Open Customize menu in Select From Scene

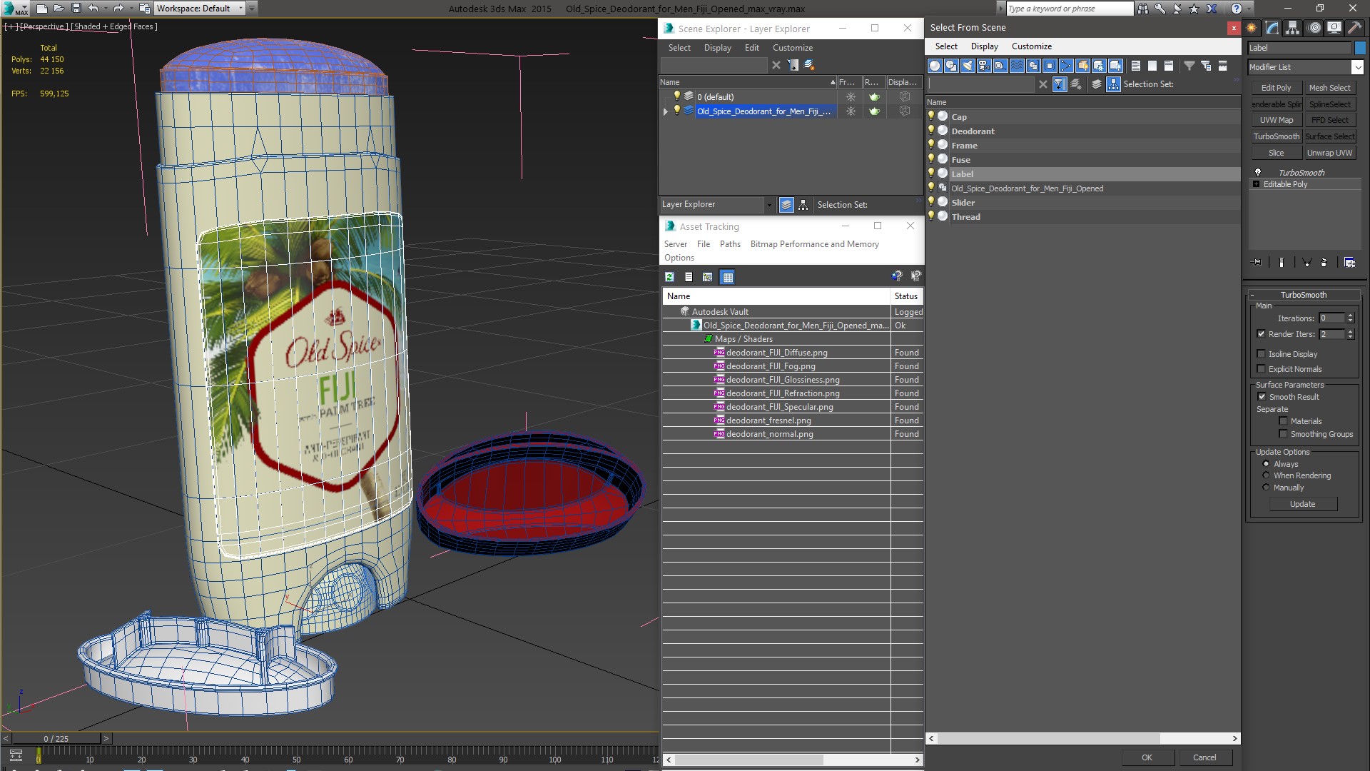1031,46
